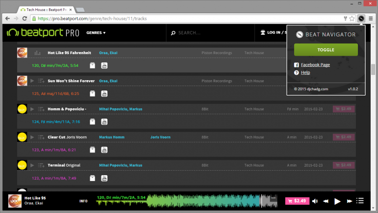Click the saved password key icon

[346, 18]
